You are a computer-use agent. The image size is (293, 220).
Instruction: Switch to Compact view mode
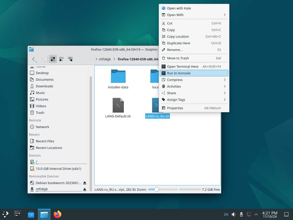tap(62, 59)
